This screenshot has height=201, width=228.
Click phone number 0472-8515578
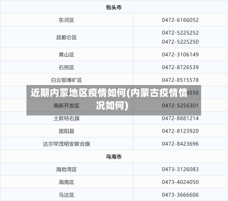(180, 80)
